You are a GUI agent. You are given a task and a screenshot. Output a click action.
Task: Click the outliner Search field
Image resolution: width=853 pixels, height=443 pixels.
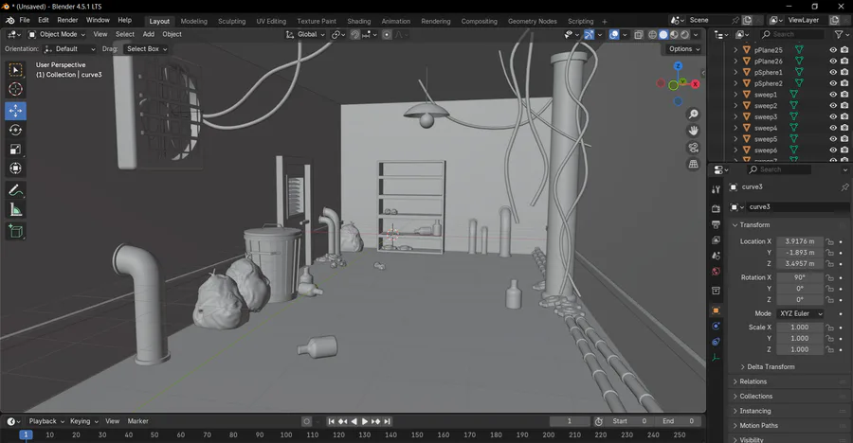[x=791, y=34]
